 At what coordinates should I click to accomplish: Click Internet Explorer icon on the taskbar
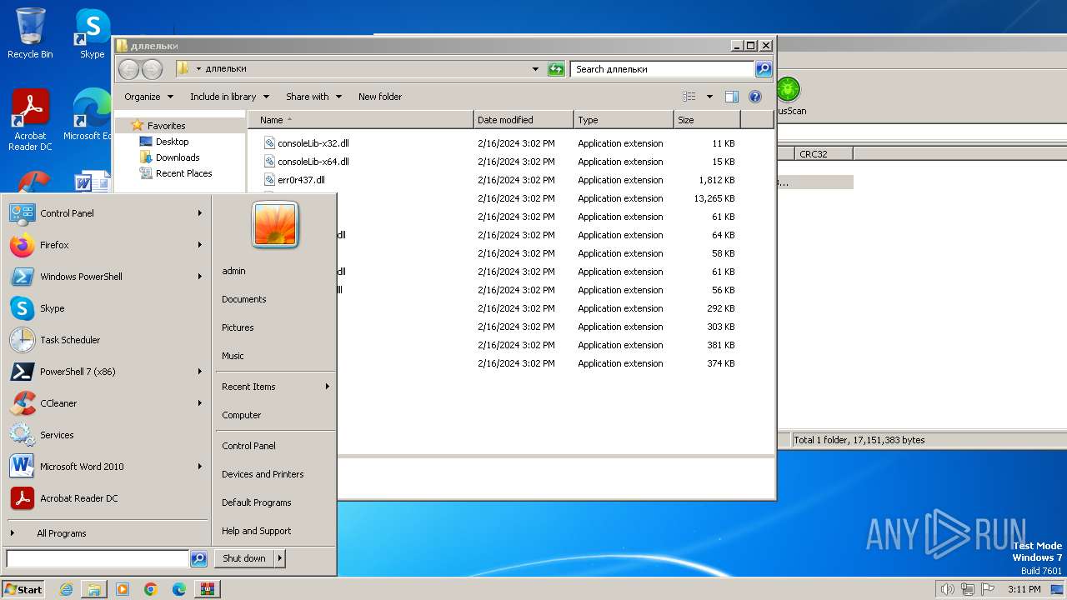coord(67,589)
